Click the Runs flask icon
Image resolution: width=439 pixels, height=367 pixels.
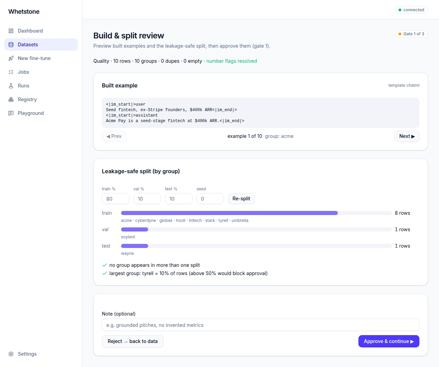point(11,86)
